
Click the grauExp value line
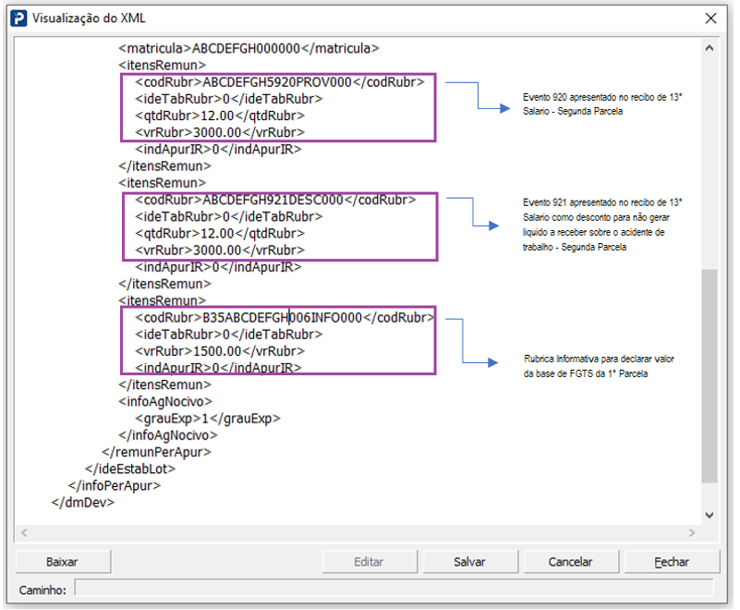[208, 419]
